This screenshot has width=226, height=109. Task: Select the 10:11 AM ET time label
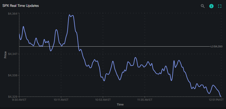point(61,100)
